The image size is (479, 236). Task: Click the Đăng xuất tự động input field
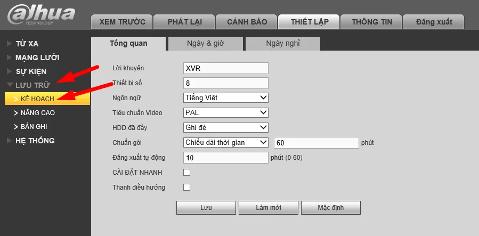coord(226,158)
